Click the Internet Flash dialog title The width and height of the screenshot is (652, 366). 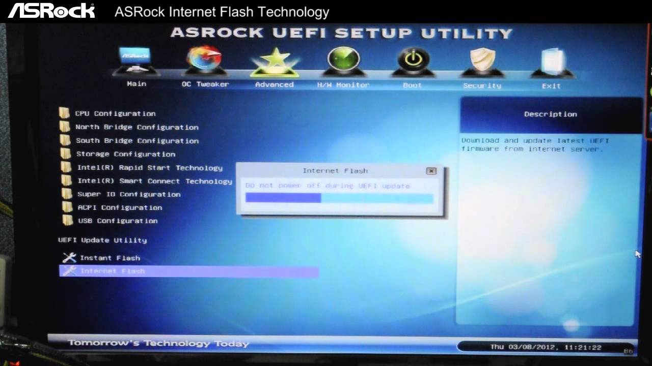pyautogui.click(x=335, y=171)
